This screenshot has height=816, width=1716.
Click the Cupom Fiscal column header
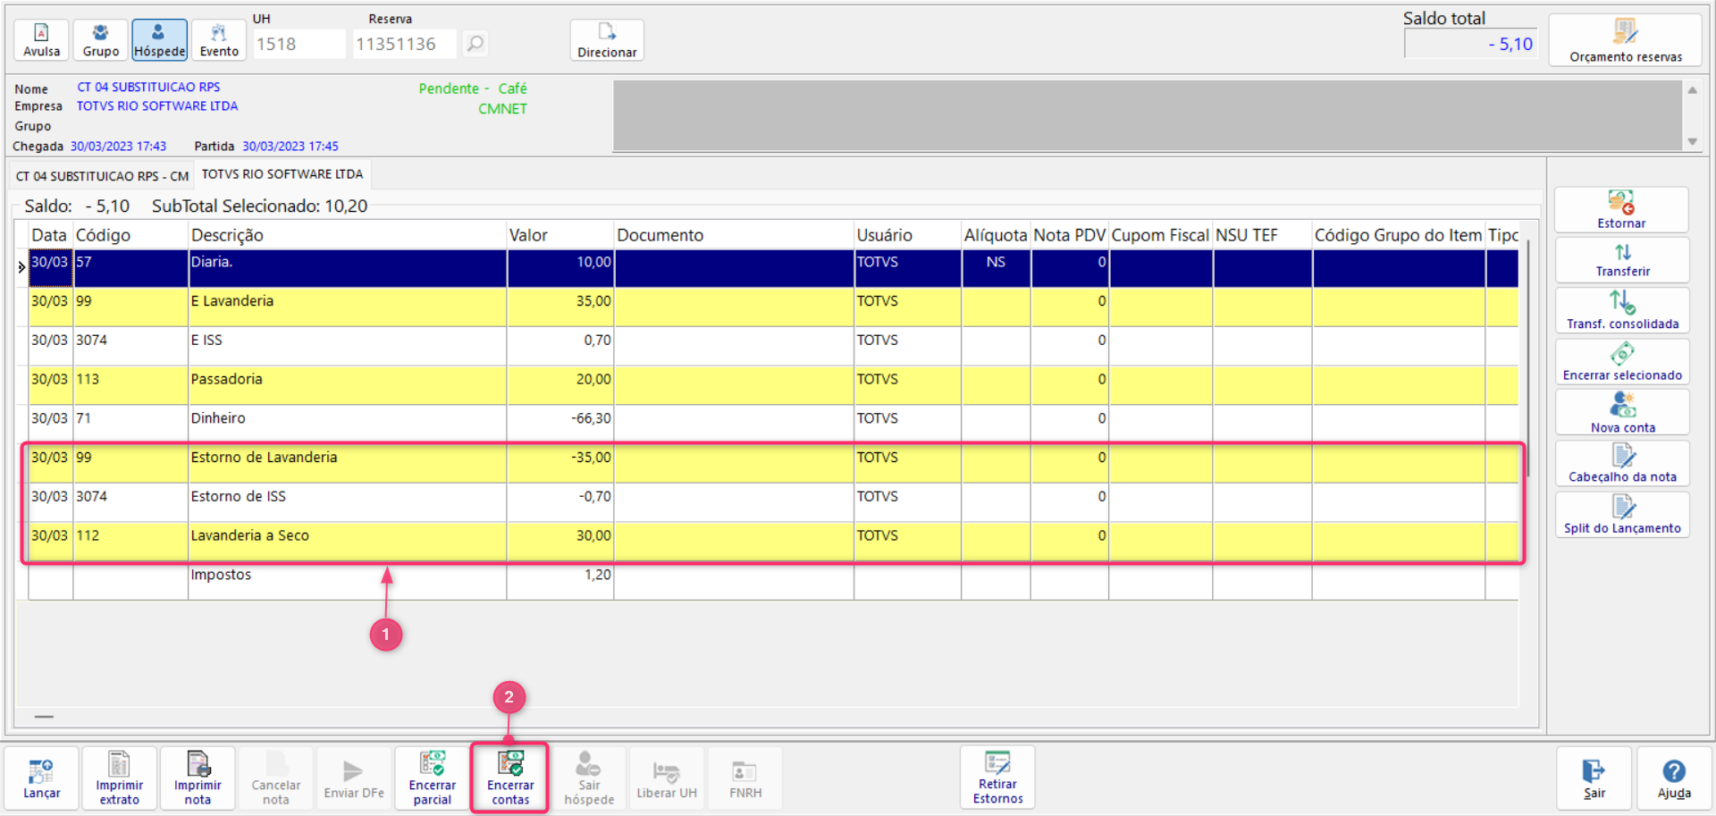tap(1160, 235)
